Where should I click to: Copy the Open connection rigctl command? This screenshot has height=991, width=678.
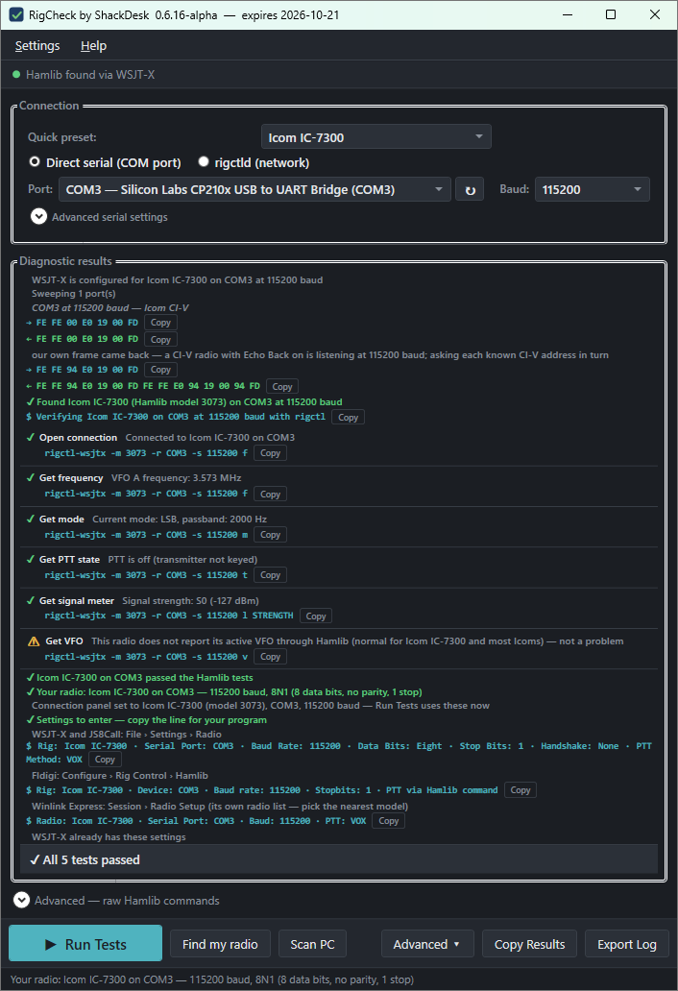click(x=270, y=453)
